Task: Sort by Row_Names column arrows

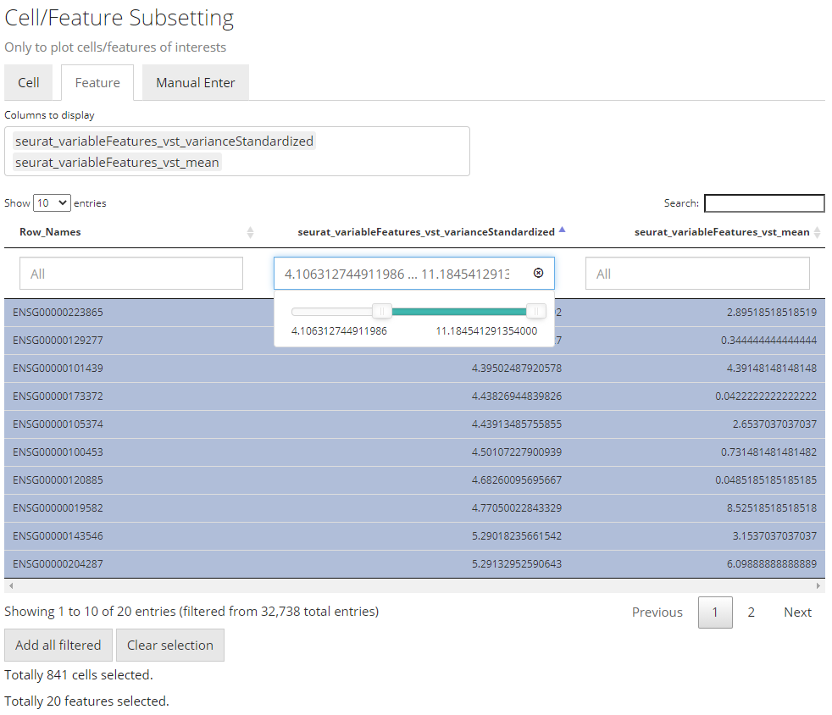Action: (x=250, y=232)
